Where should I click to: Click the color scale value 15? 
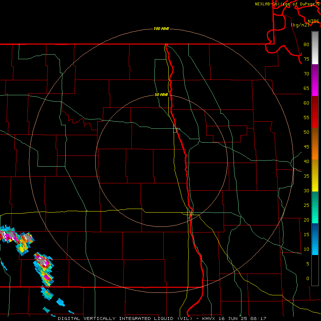coord(306,235)
